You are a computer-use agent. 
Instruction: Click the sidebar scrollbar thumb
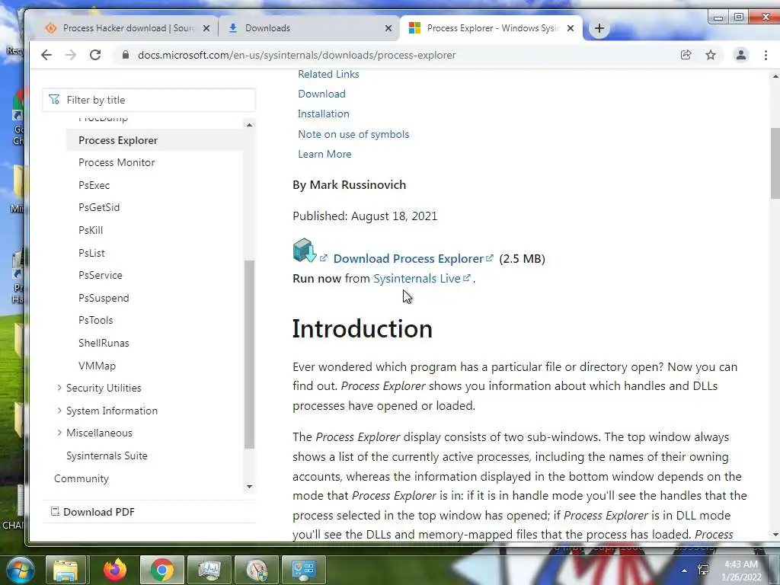click(249, 354)
